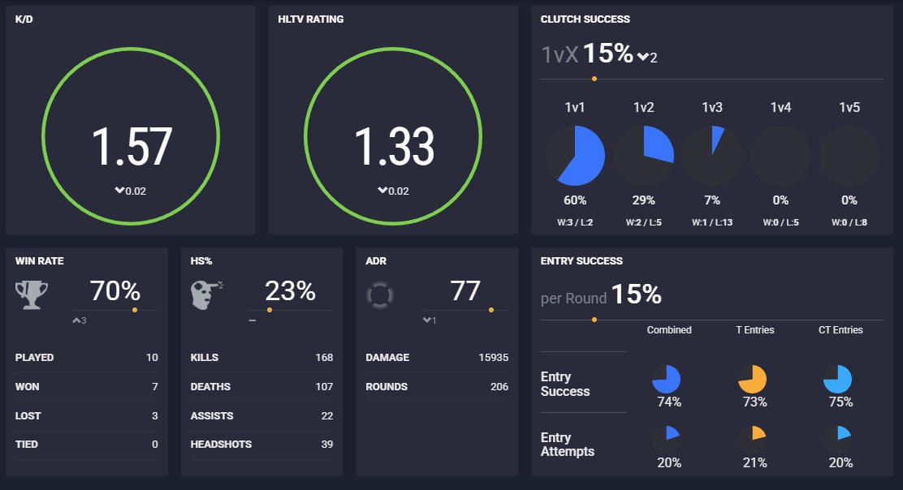903x490 pixels.
Task: Click the KILLS value 168
Action: click(324, 357)
